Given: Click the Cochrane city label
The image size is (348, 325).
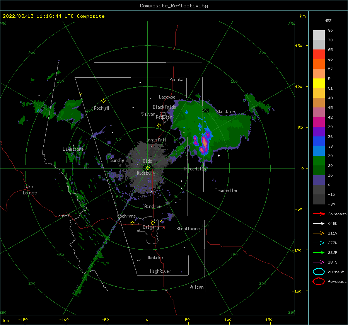Looking at the screenshot, I should pyautogui.click(x=126, y=216).
